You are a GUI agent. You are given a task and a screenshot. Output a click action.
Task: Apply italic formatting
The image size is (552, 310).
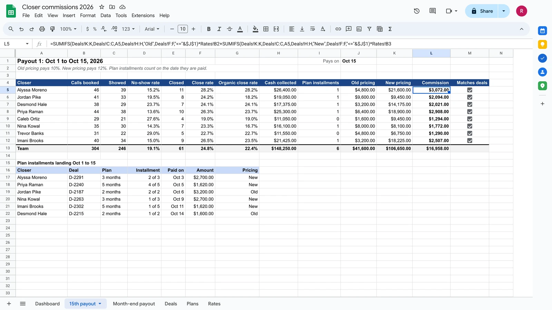click(219, 29)
